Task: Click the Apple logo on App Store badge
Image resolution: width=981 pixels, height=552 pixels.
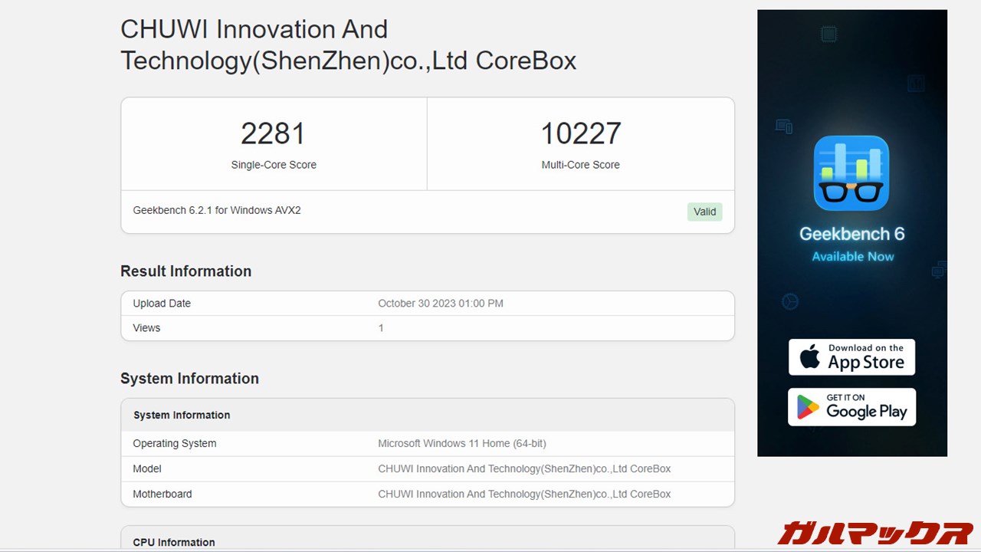Action: pos(812,356)
